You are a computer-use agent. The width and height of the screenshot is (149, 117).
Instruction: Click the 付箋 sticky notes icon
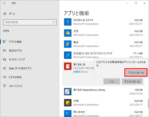[x=68, y=103]
